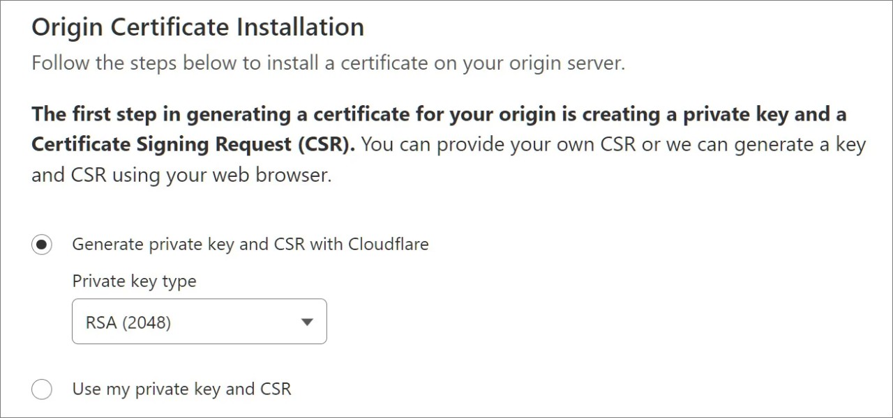This screenshot has width=893, height=418.
Task: Click the 'Private key type' field label
Action: point(134,281)
